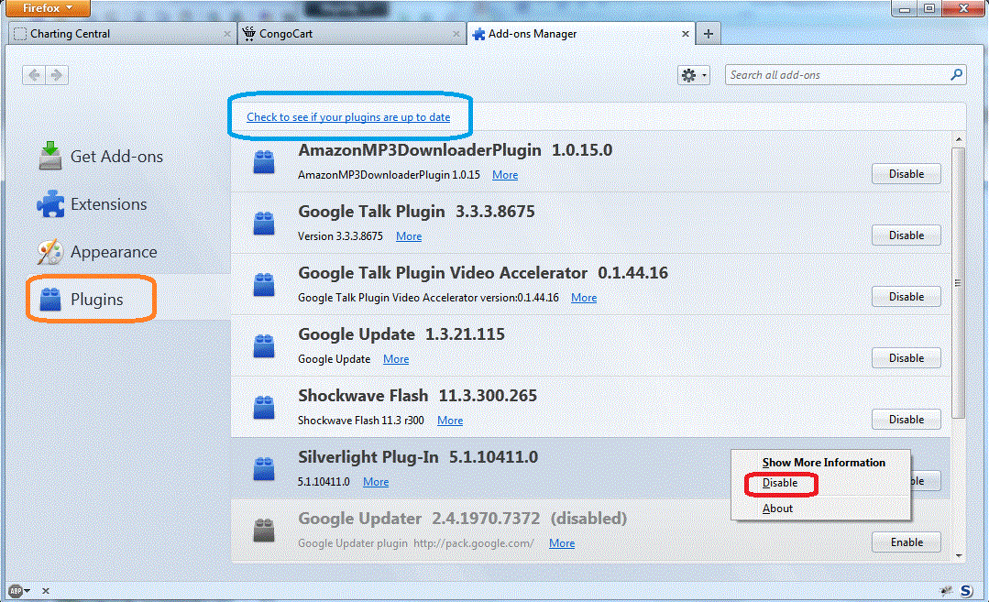The height and width of the screenshot is (602, 989).
Task: Click the Shockwave Flash 11.3.300.265 title
Action: point(418,396)
